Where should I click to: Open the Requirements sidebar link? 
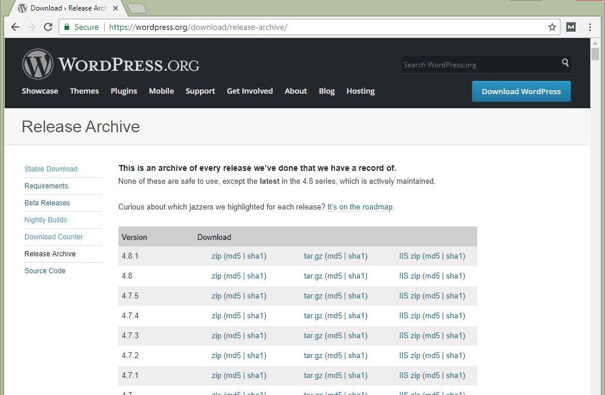coord(46,186)
